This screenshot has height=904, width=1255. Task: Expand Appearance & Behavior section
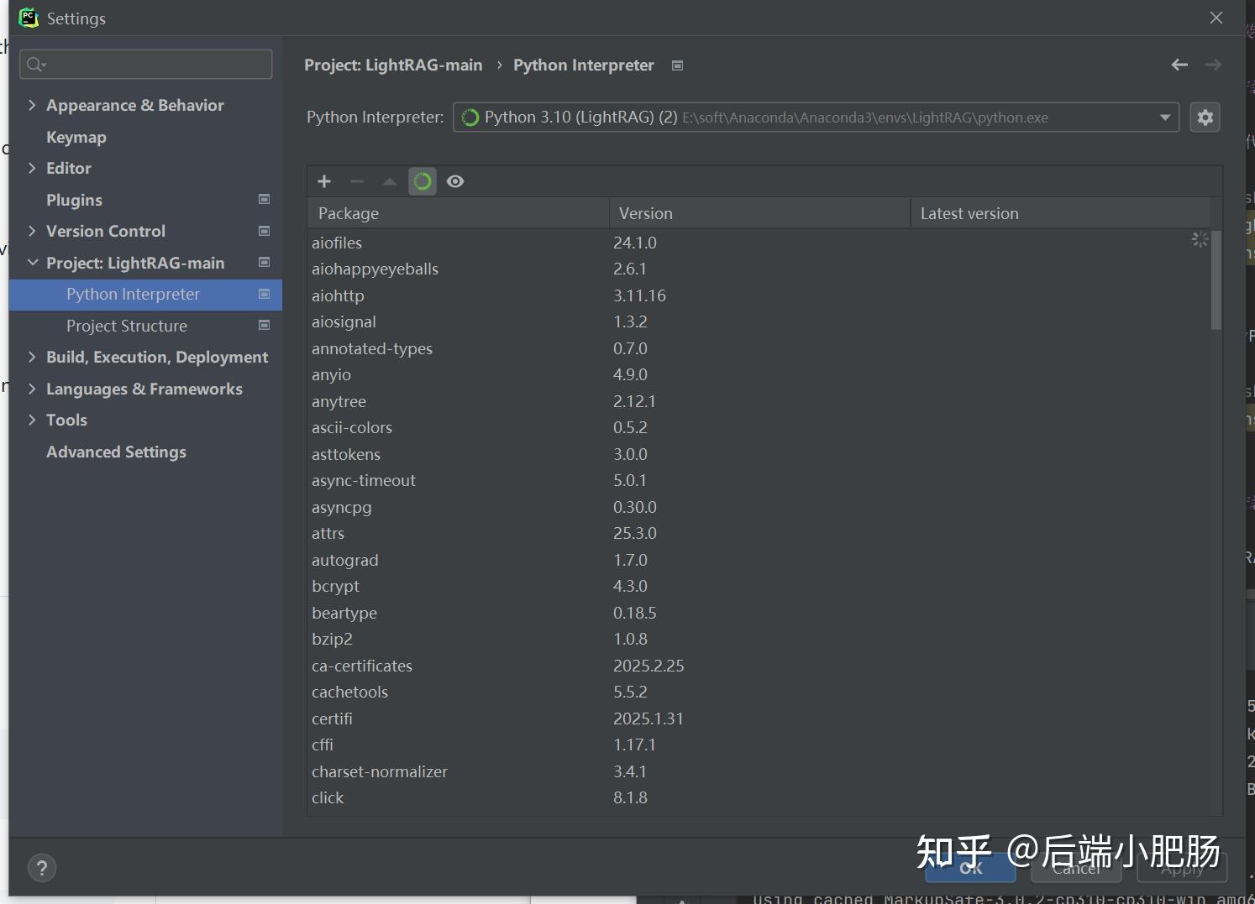click(32, 105)
